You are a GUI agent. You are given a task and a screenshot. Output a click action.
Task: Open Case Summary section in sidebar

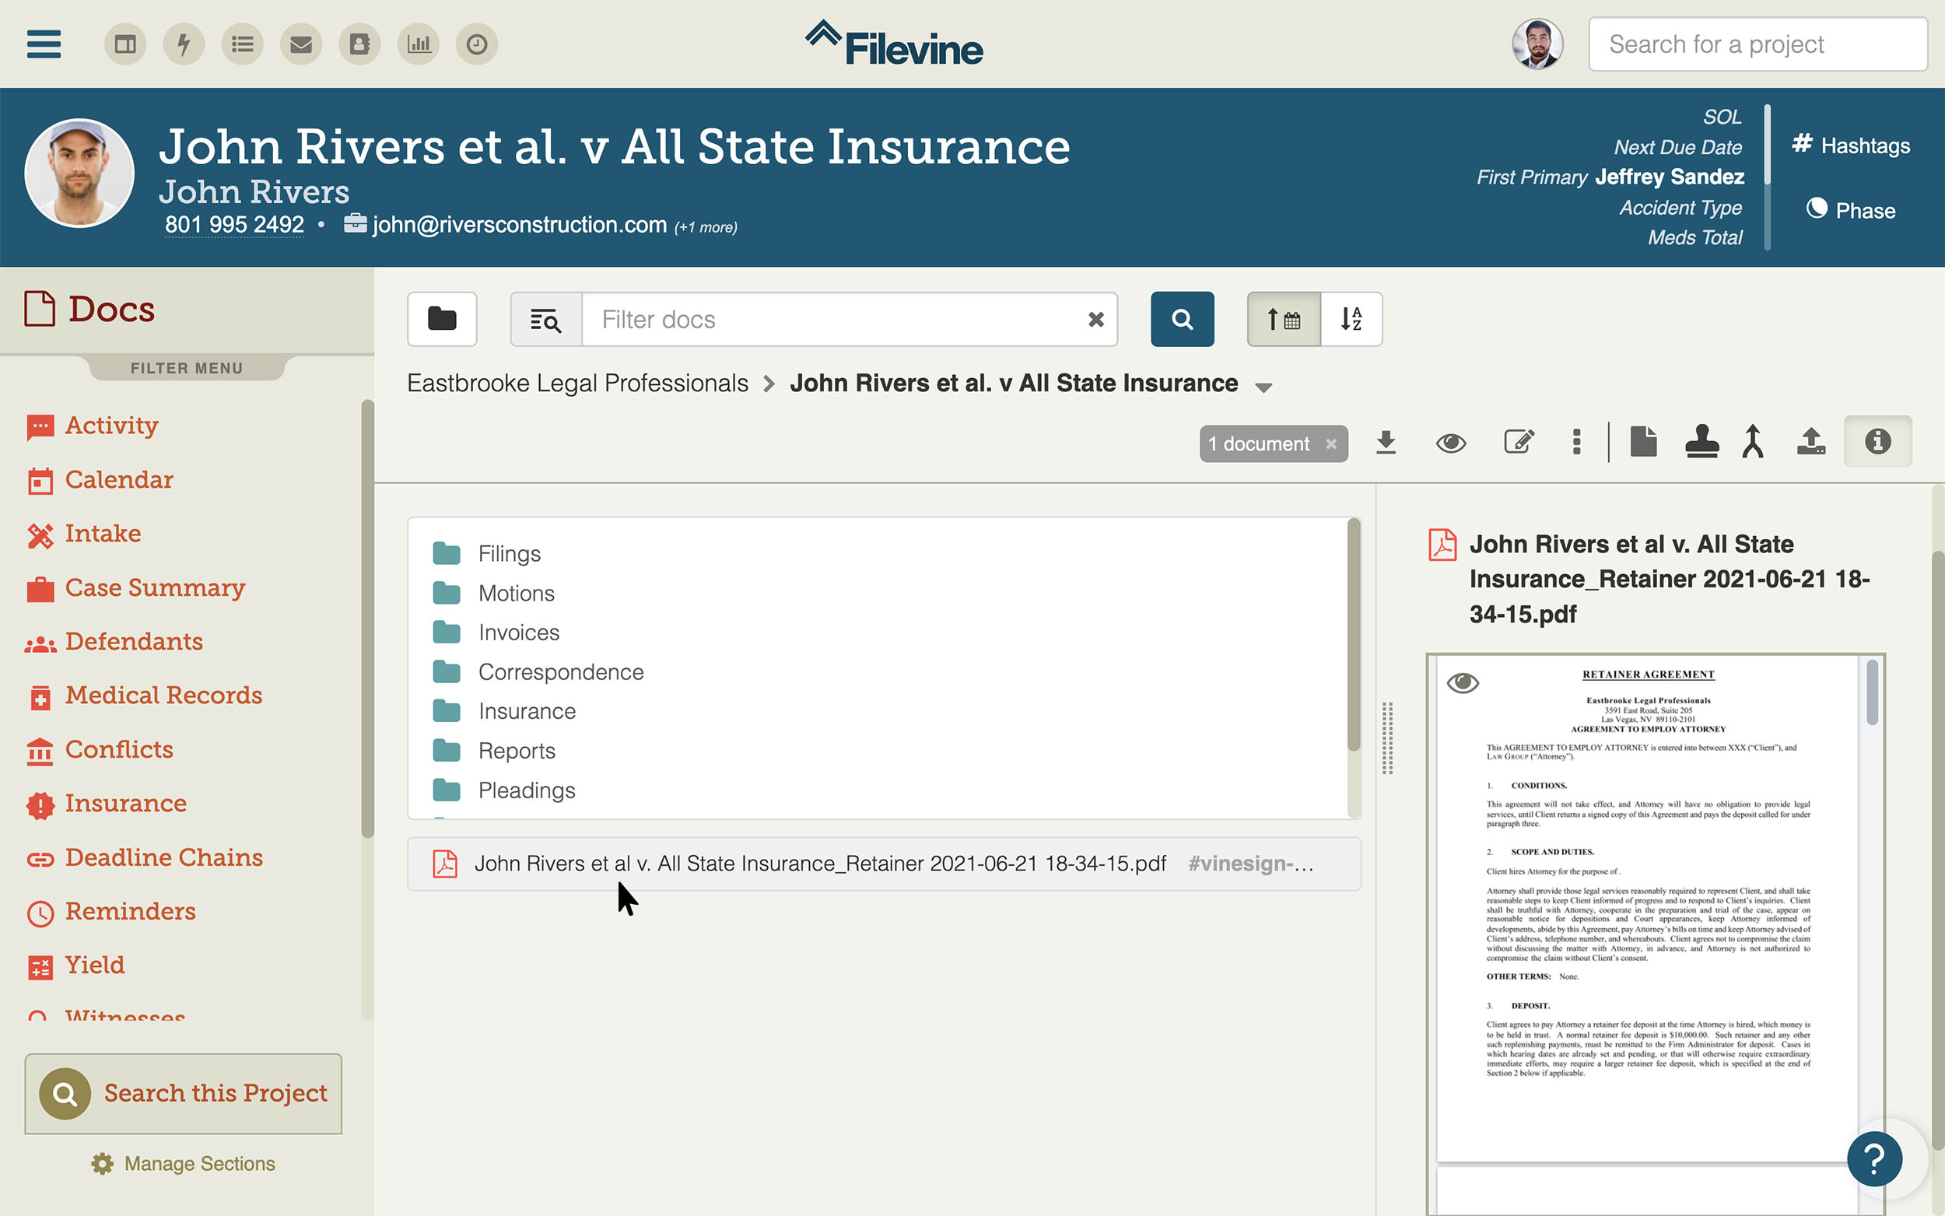click(x=154, y=588)
